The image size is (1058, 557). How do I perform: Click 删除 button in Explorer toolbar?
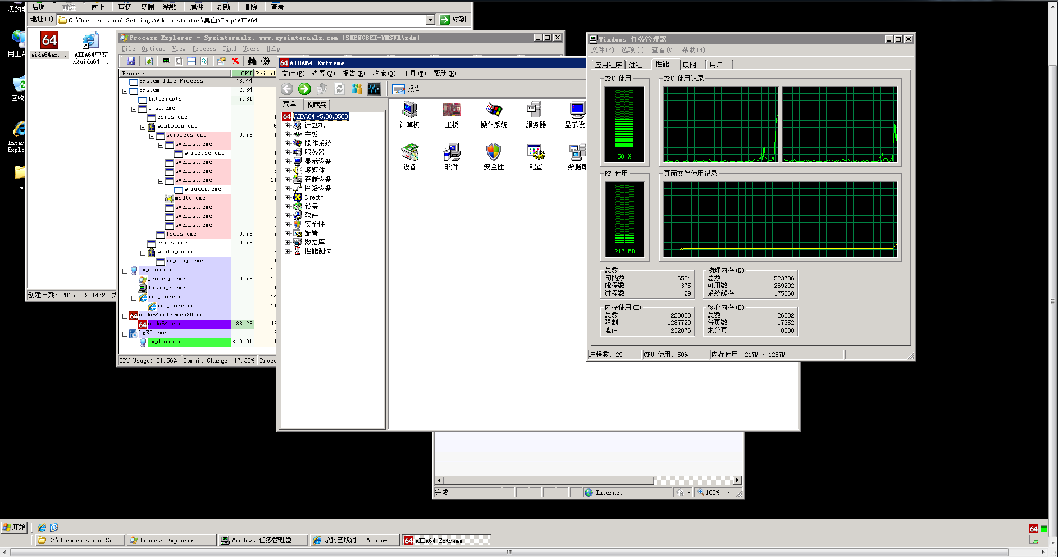point(250,7)
